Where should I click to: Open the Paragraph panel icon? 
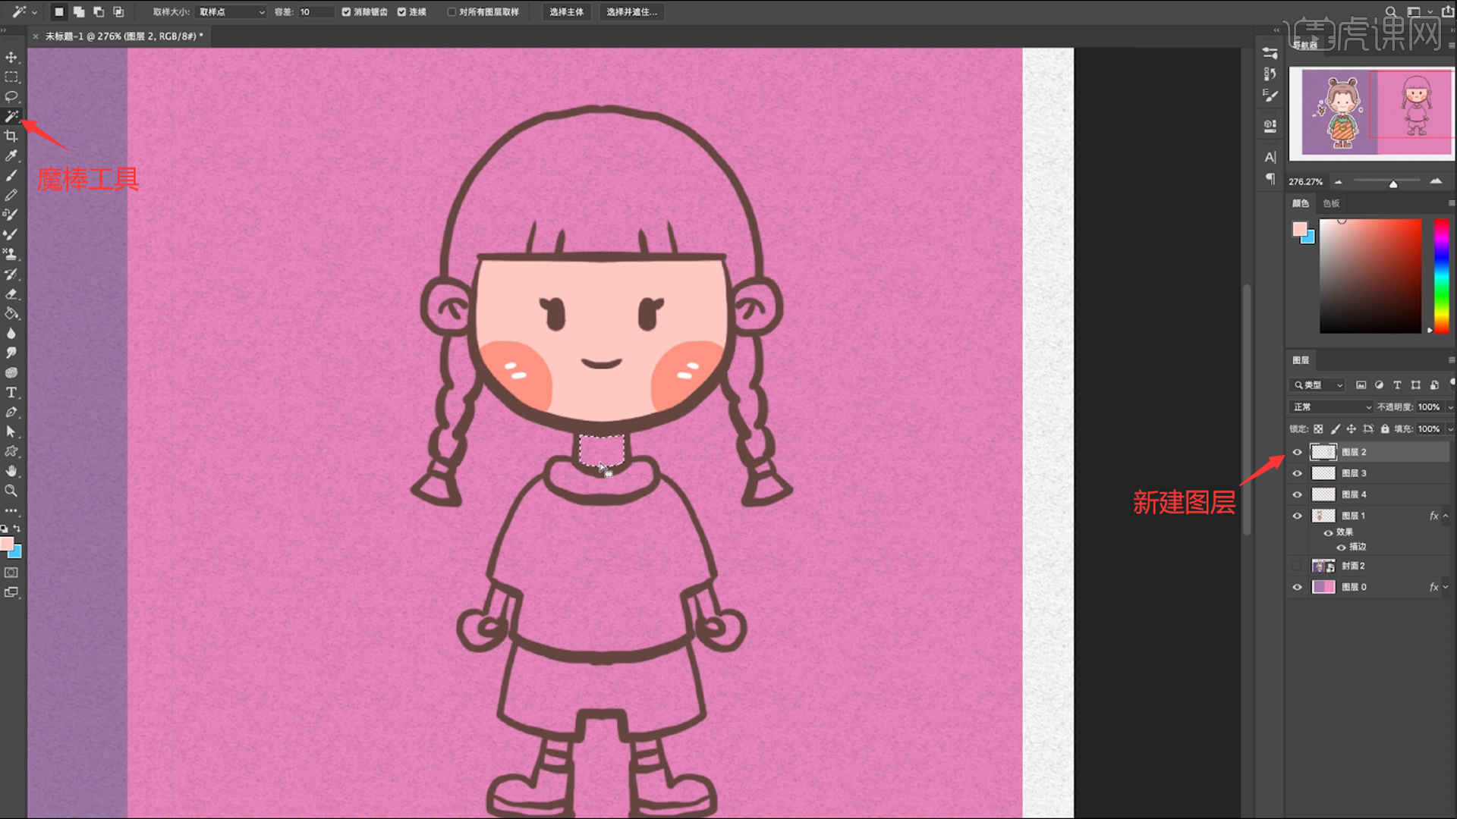point(1270,179)
